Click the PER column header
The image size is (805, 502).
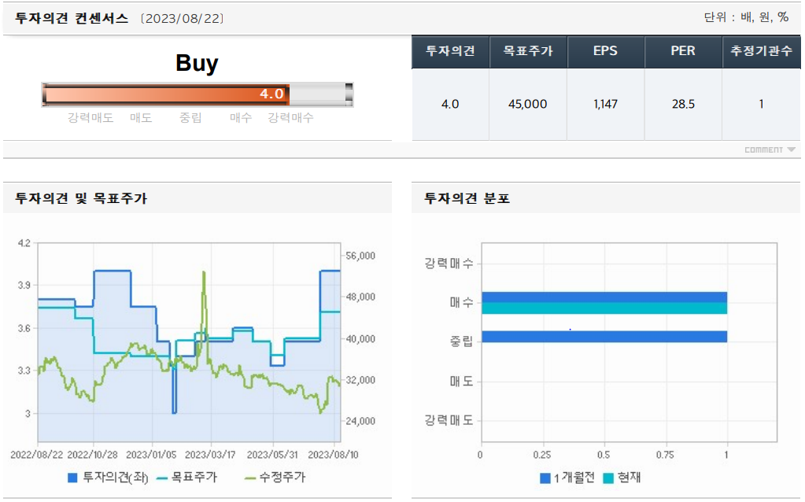pyautogui.click(x=683, y=51)
